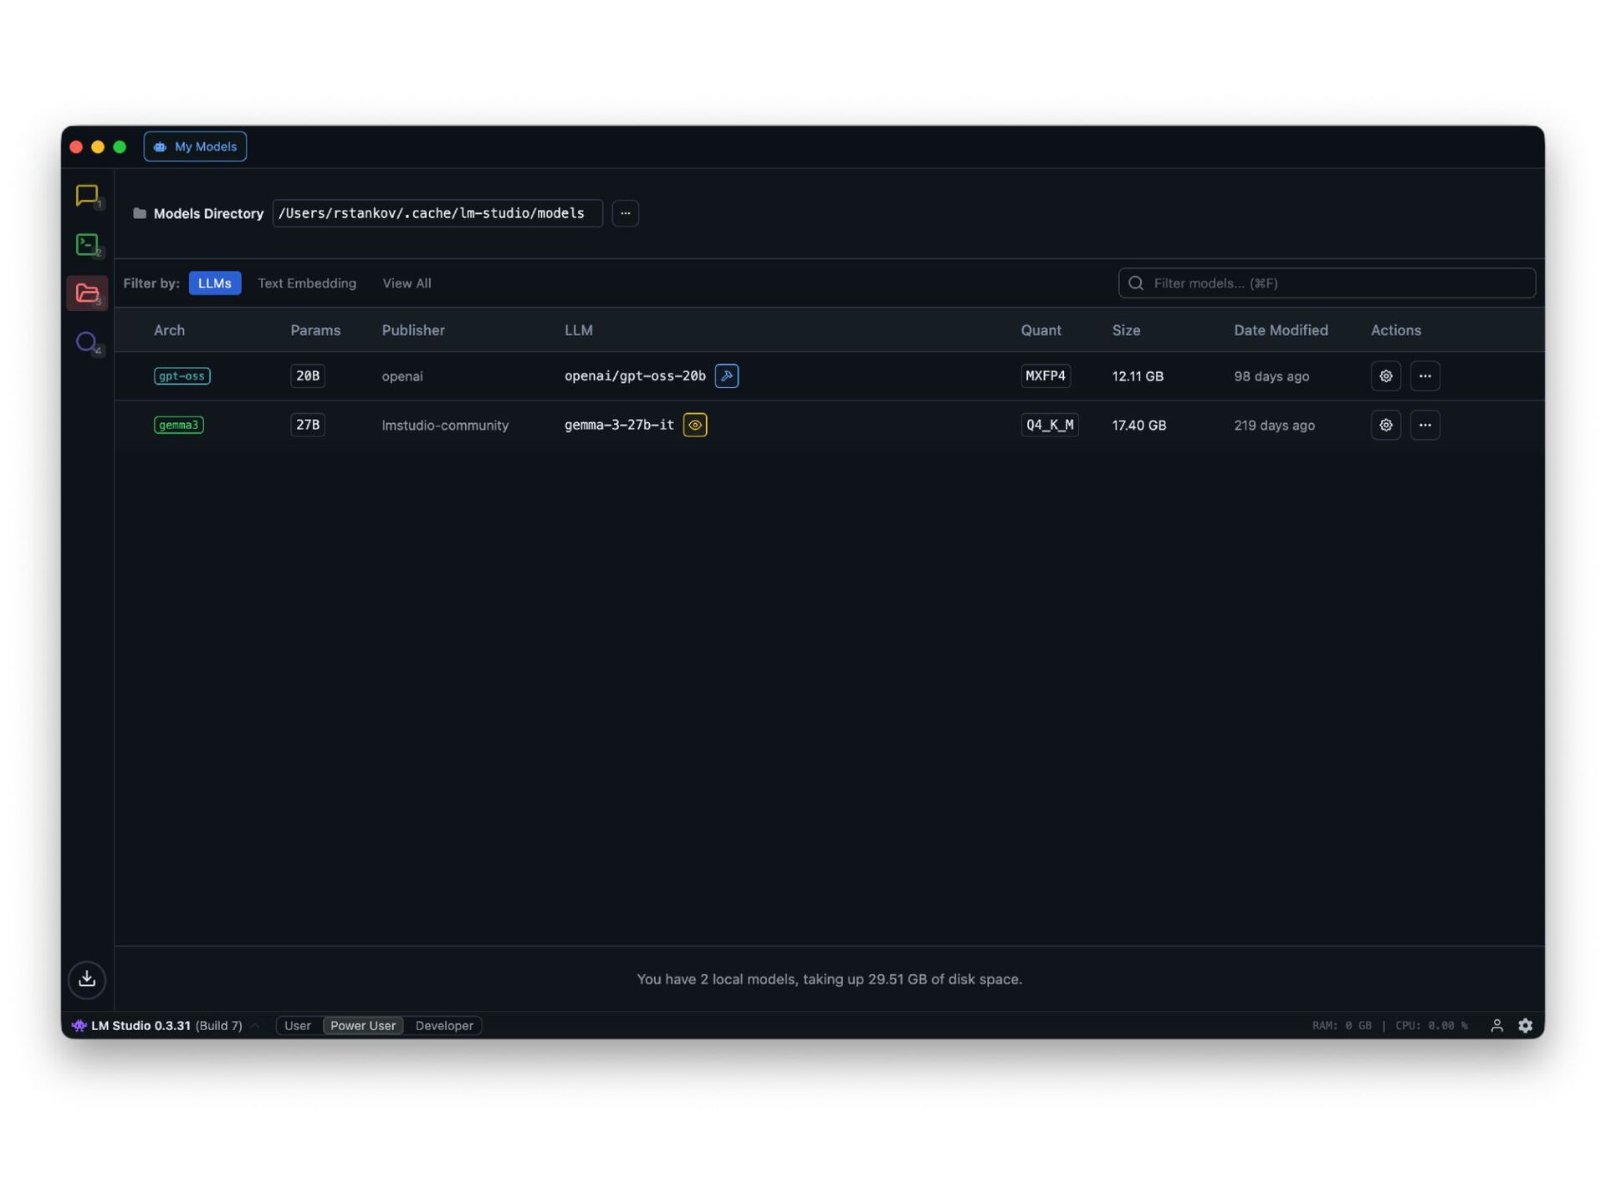This screenshot has width=1606, height=1204.
Task: Switch to Developer mode
Action: pyautogui.click(x=444, y=1025)
